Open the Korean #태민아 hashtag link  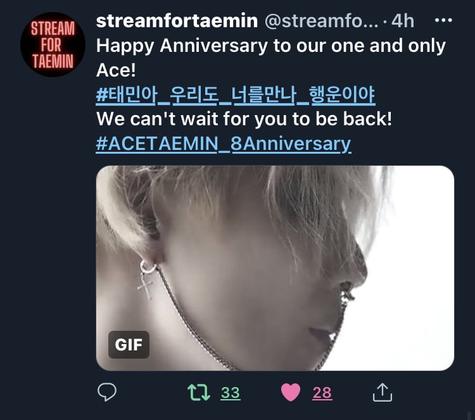[236, 95]
